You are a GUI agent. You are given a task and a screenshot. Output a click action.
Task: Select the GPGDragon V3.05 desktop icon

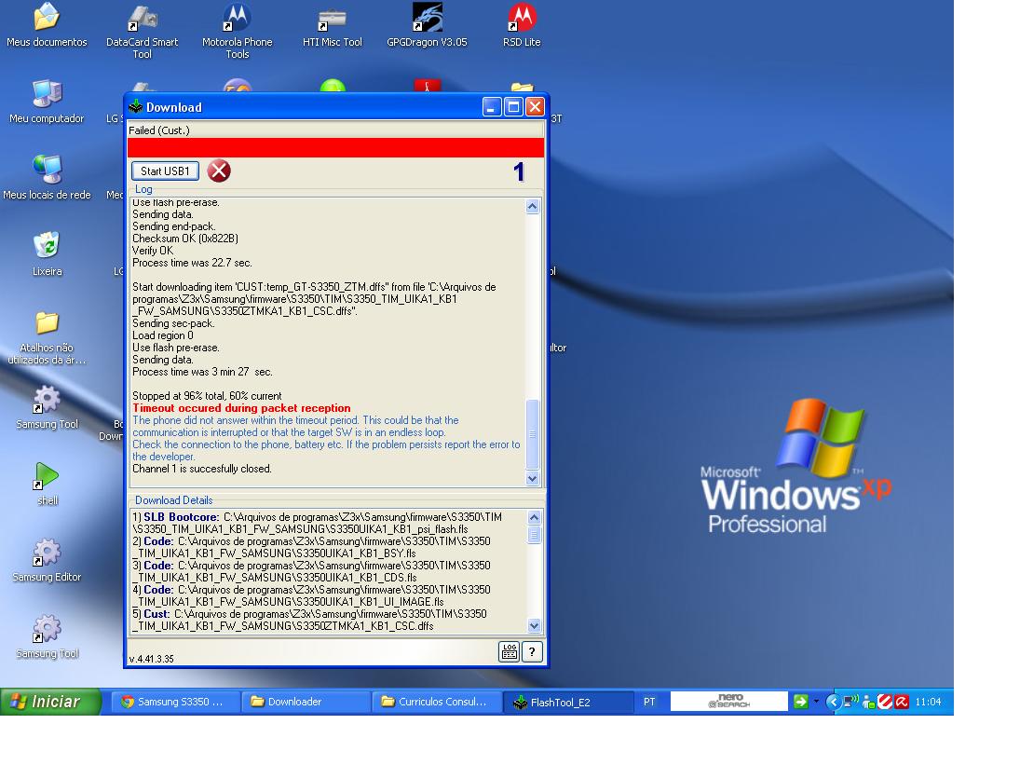coord(427,26)
